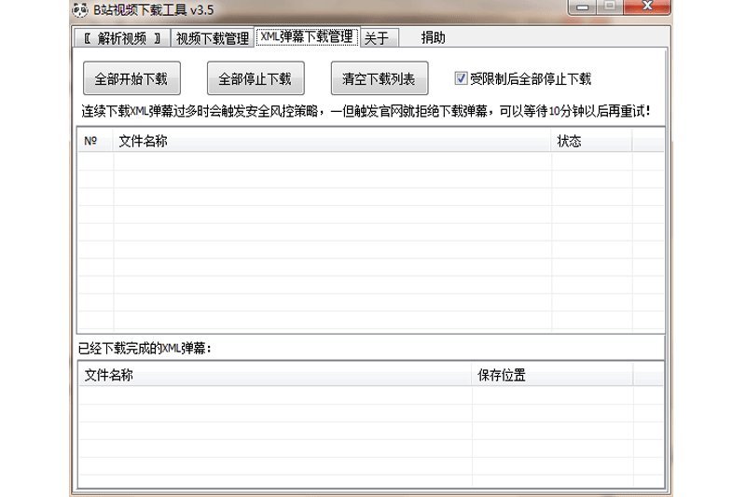Click the 状态 column header
746x497 pixels.
point(591,141)
